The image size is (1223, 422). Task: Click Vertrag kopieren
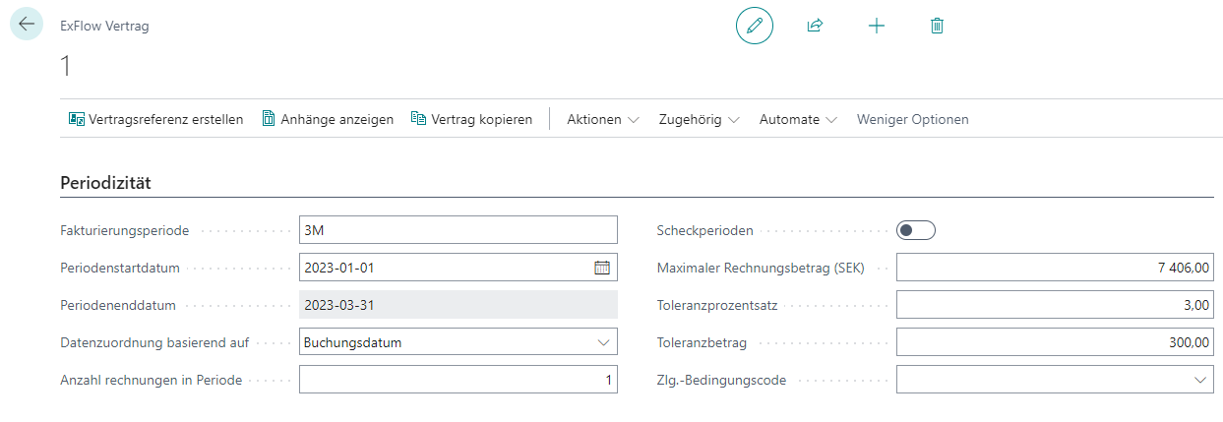pos(471,119)
